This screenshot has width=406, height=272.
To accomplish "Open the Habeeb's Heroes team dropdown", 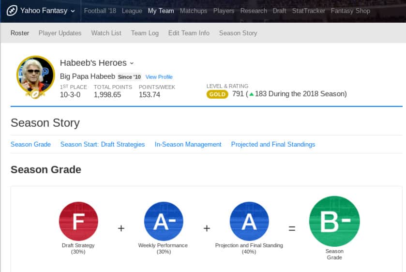I will (x=132, y=63).
